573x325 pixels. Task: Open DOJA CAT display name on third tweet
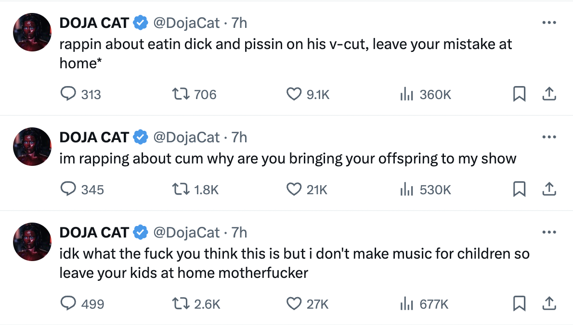click(x=94, y=233)
